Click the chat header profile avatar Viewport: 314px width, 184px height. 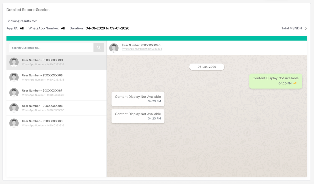click(114, 48)
